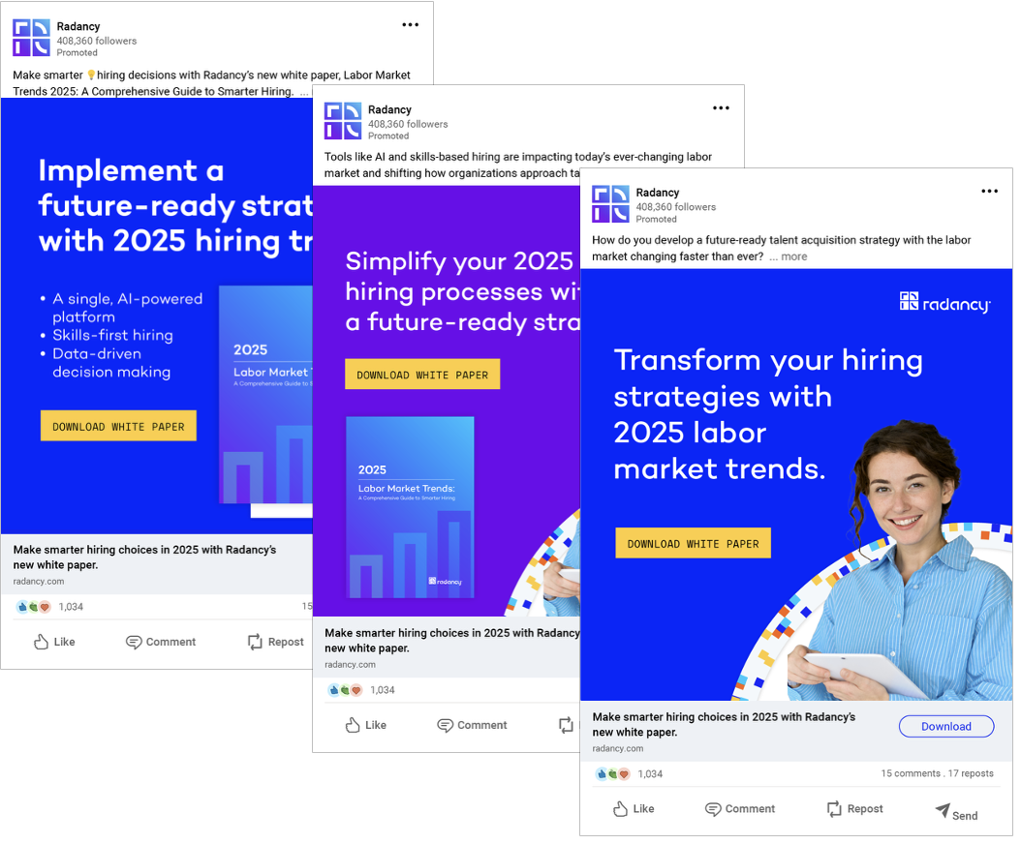This screenshot has width=1021, height=844.
Task: Click the Radancy logo in the first ad header
Action: point(31,38)
